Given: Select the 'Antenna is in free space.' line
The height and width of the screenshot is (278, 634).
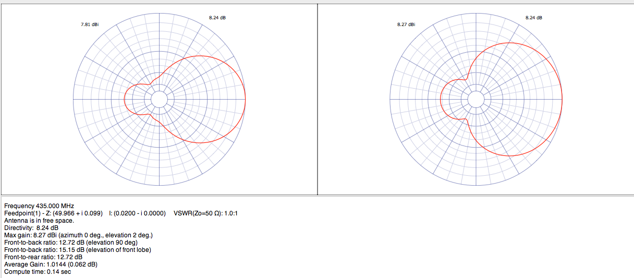Looking at the screenshot, I should (x=39, y=221).
